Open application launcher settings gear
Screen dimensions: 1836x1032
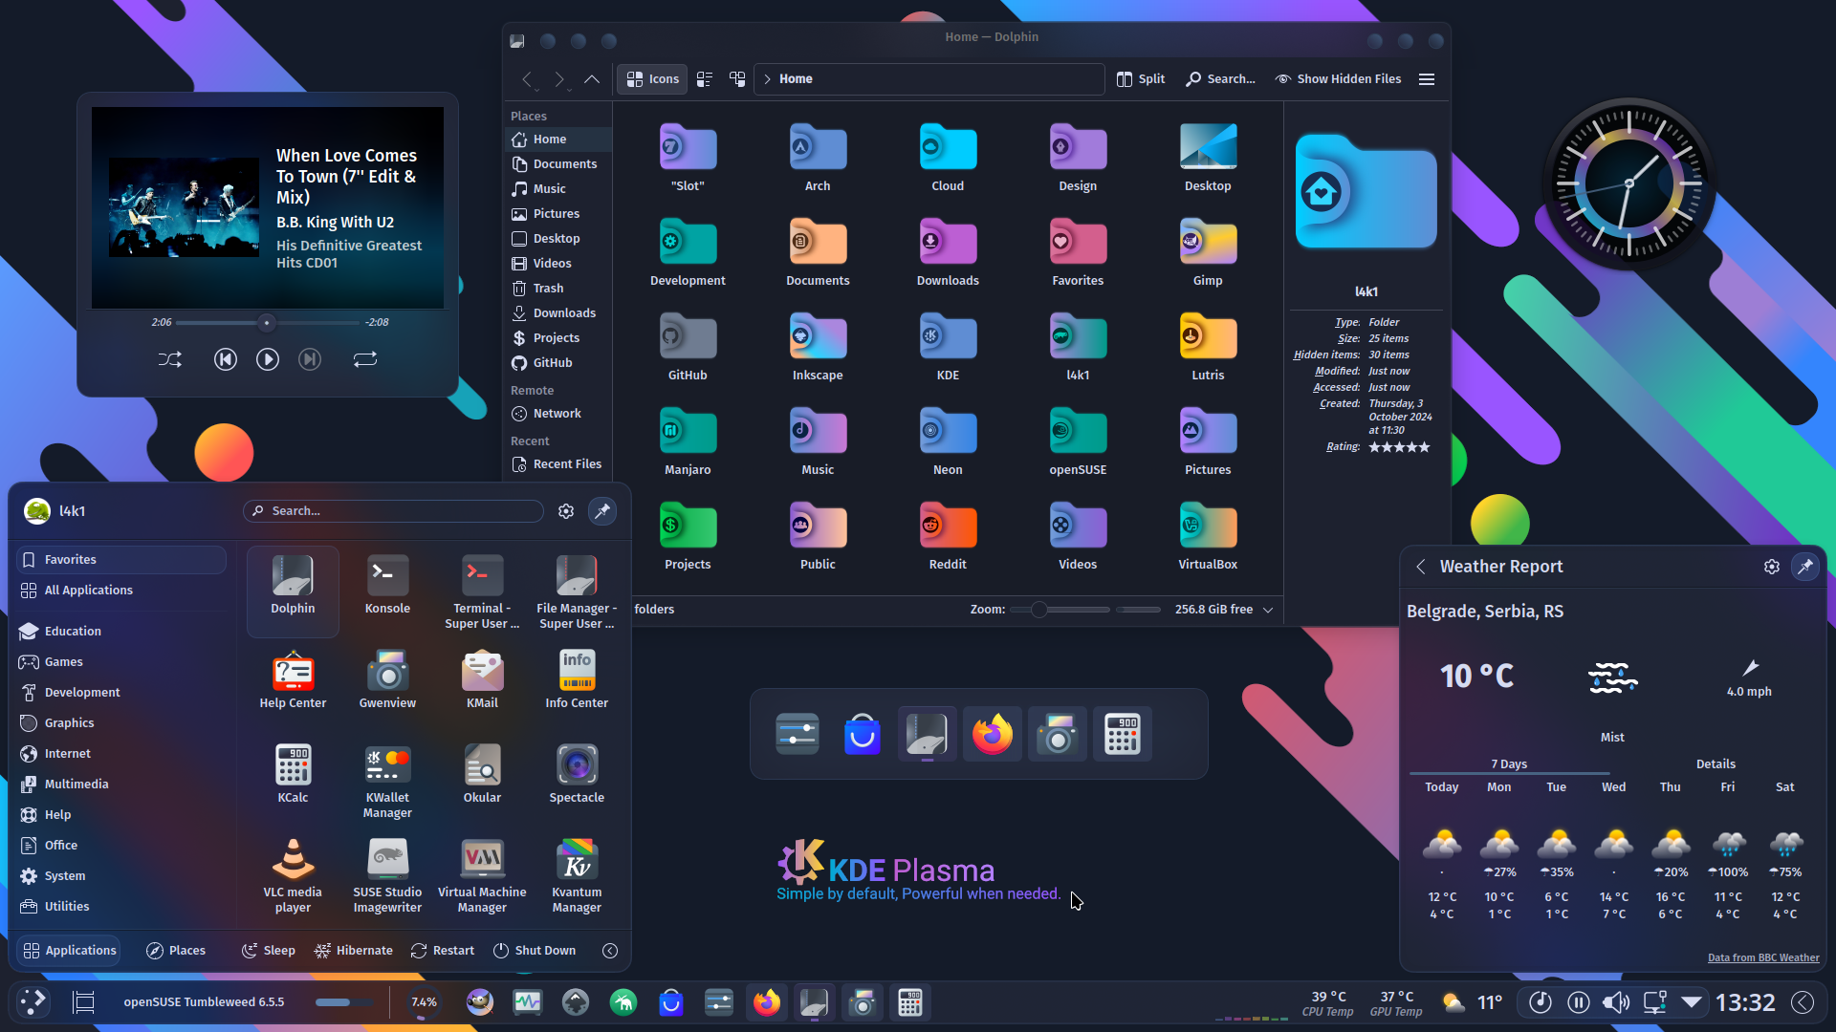[566, 511]
